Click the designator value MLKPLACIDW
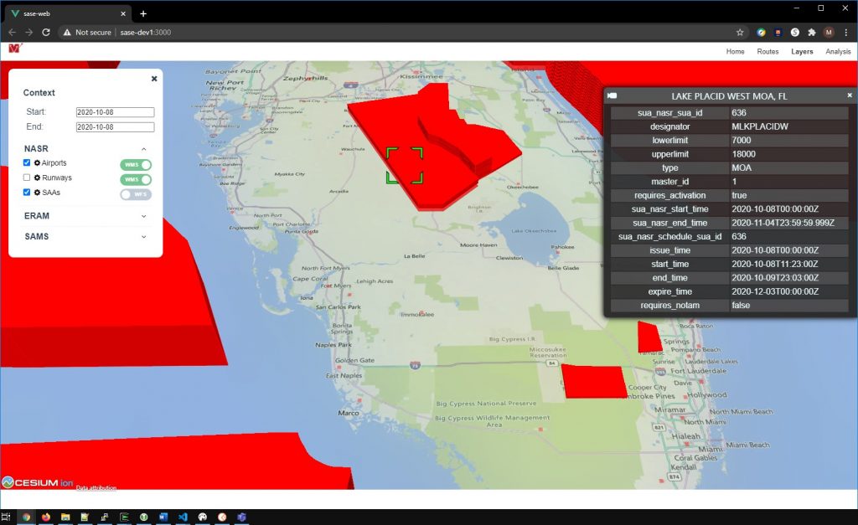The width and height of the screenshot is (858, 525). coord(759,126)
